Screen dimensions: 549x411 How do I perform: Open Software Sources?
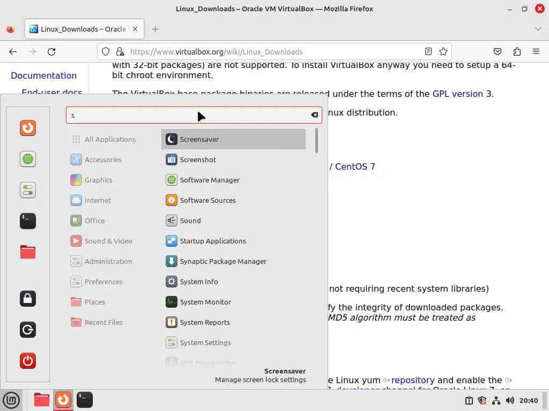click(x=233, y=200)
